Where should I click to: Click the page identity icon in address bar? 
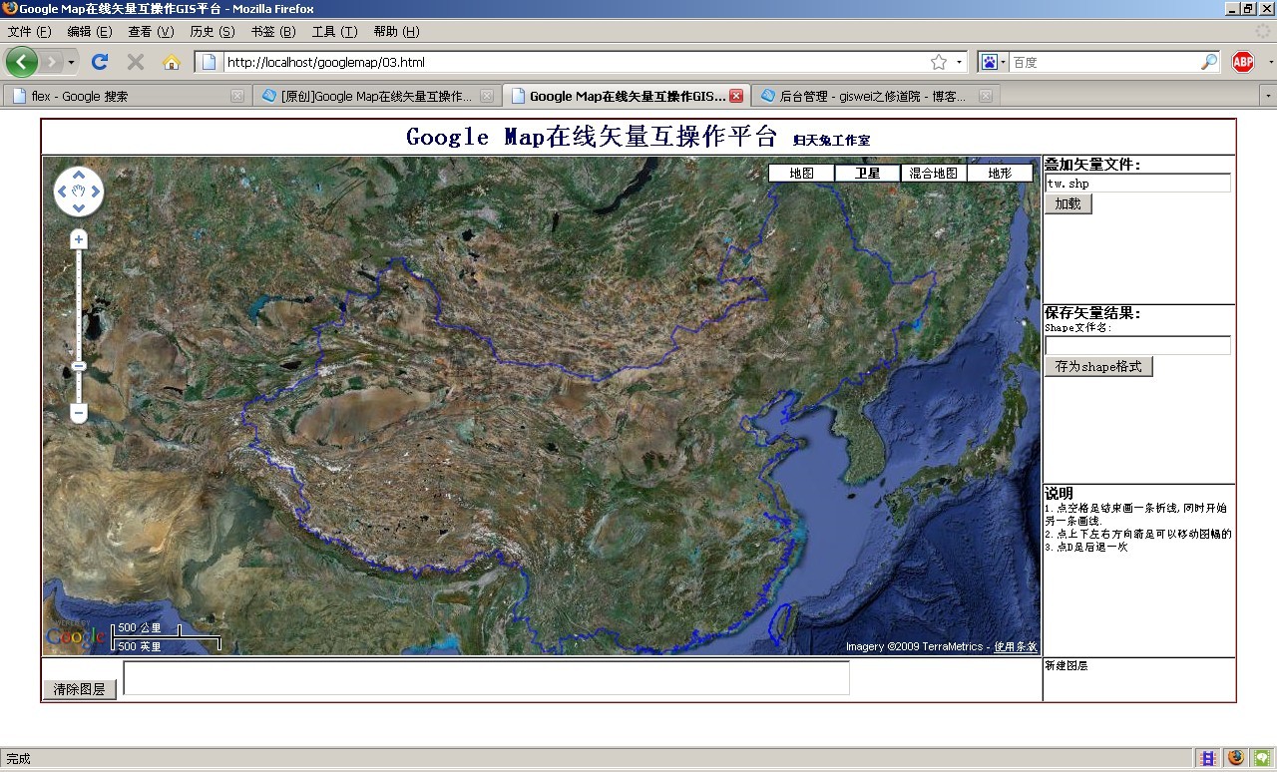pyautogui.click(x=210, y=62)
